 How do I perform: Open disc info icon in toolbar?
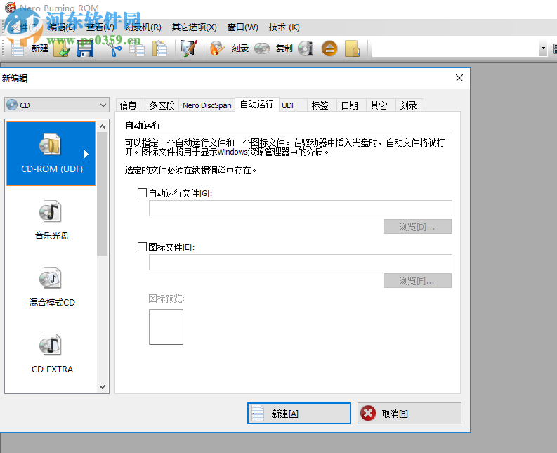306,48
